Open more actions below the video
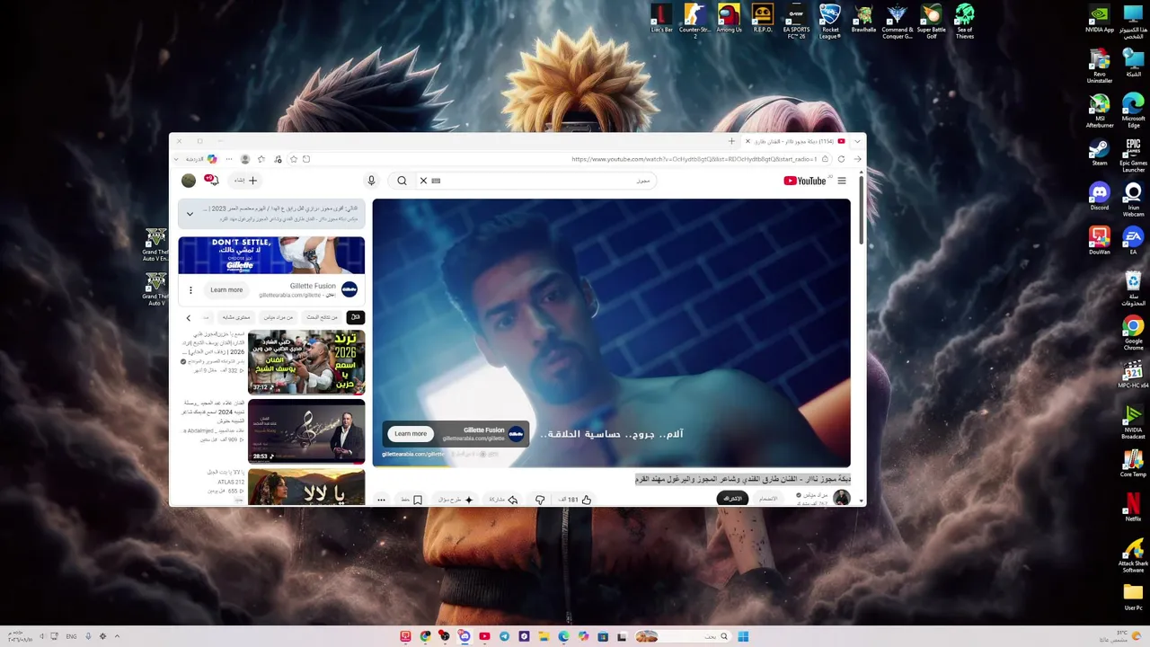 click(x=381, y=500)
